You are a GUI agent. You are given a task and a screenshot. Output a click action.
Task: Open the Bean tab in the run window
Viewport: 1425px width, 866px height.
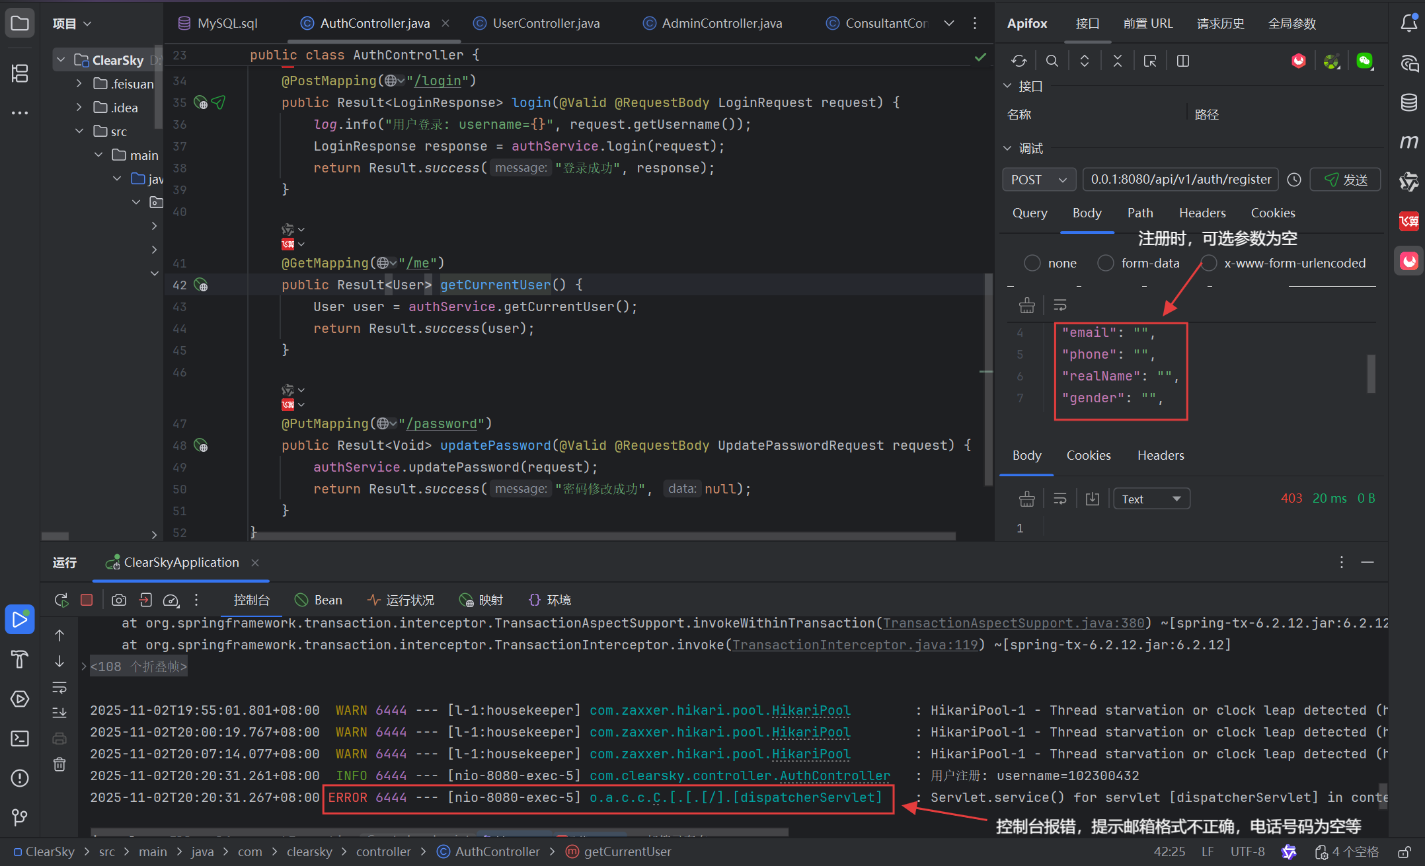tap(319, 600)
